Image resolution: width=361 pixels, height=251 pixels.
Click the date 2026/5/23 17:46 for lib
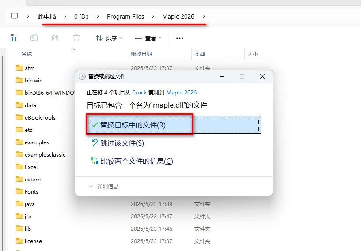click(152, 229)
